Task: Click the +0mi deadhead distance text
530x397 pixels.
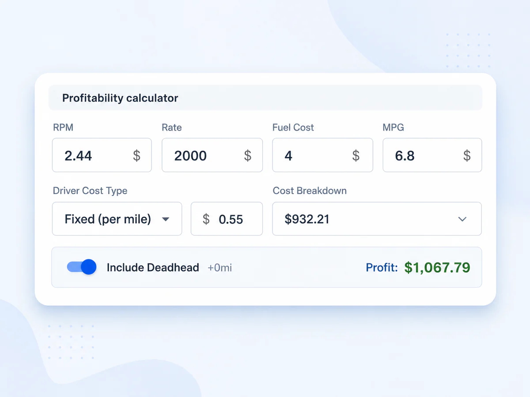Action: point(220,267)
